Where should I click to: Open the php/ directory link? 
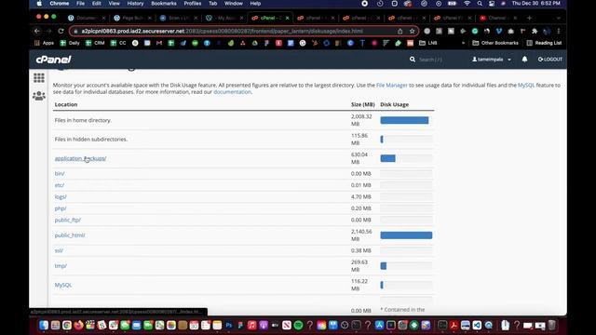click(x=60, y=208)
